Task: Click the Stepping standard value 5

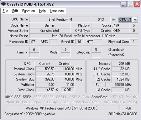Action: click(x=96, y=50)
